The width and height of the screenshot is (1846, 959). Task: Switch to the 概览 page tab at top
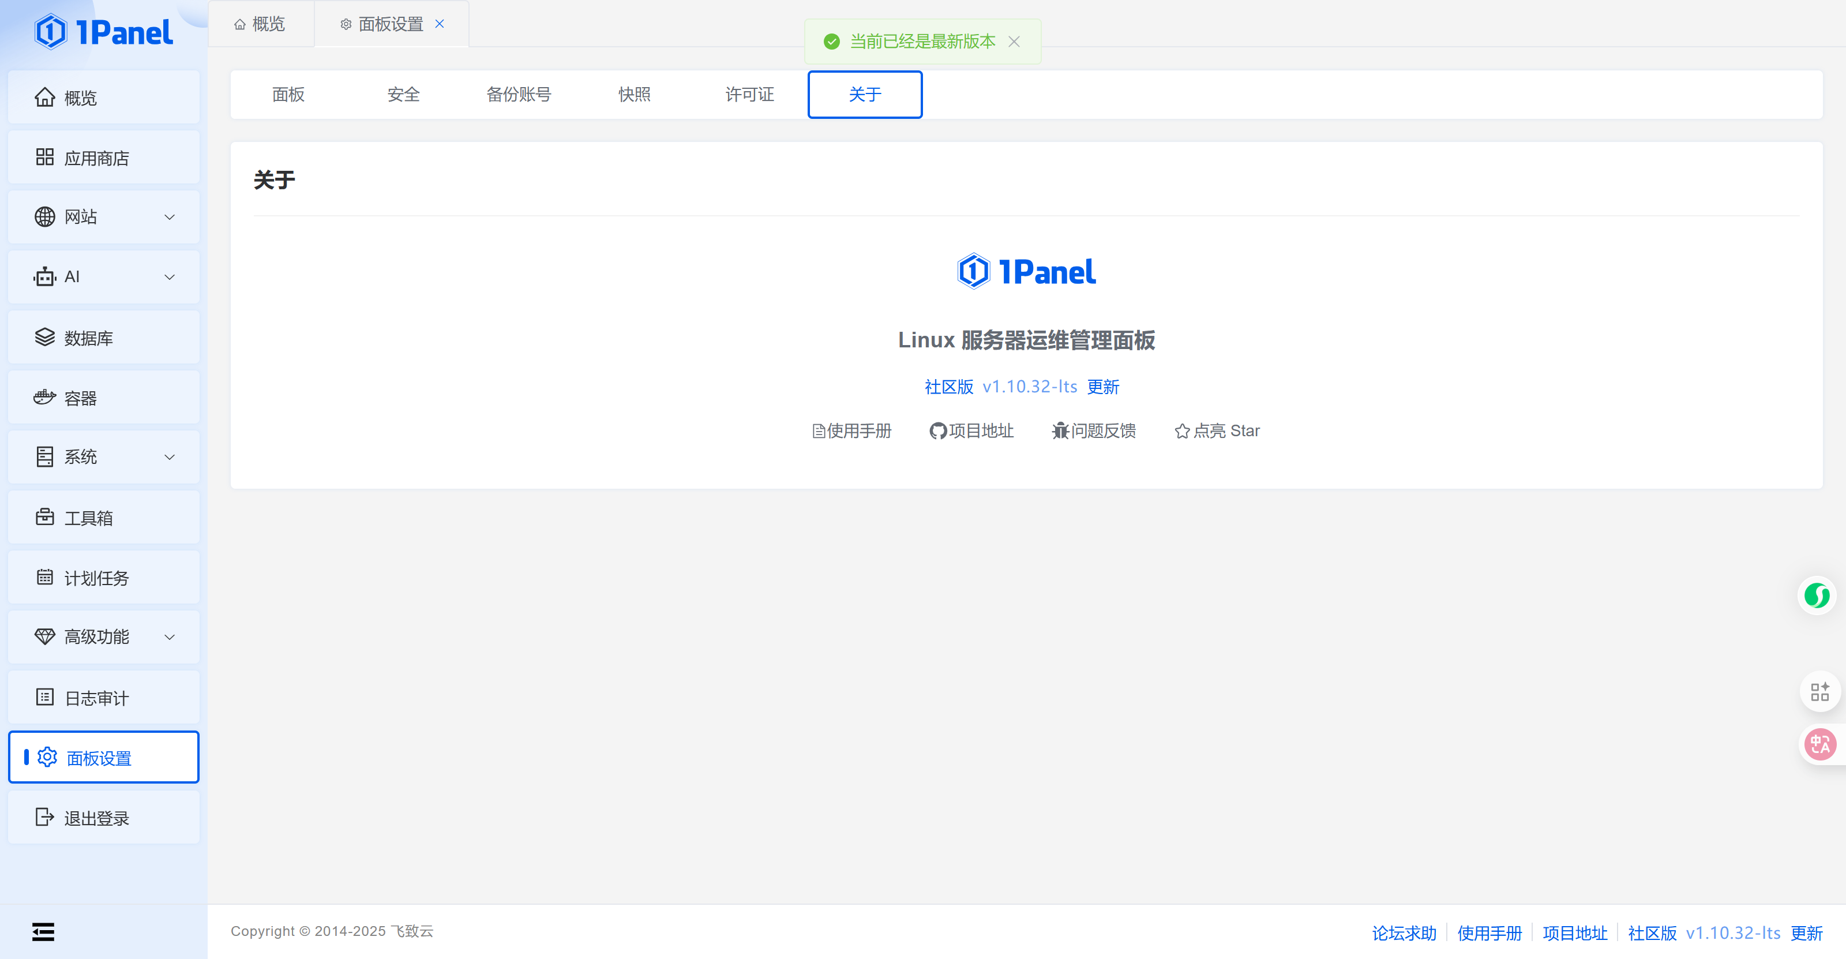261,24
